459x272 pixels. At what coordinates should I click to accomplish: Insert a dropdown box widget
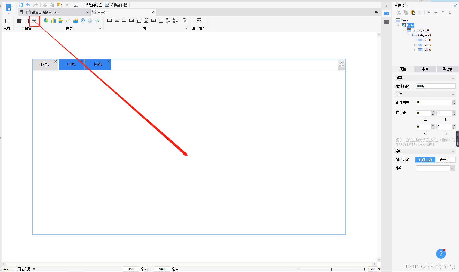131,20
